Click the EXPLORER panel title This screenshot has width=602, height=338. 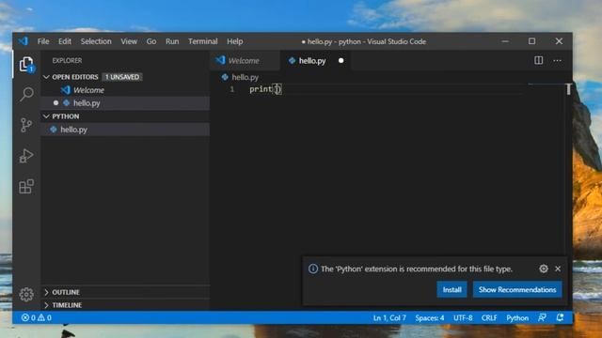point(67,60)
